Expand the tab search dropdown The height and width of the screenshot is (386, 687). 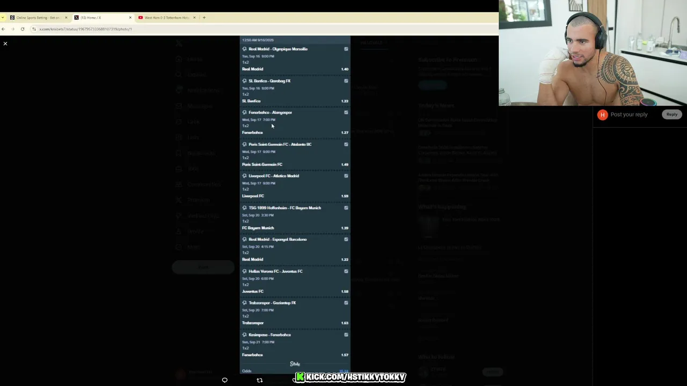coord(3,18)
